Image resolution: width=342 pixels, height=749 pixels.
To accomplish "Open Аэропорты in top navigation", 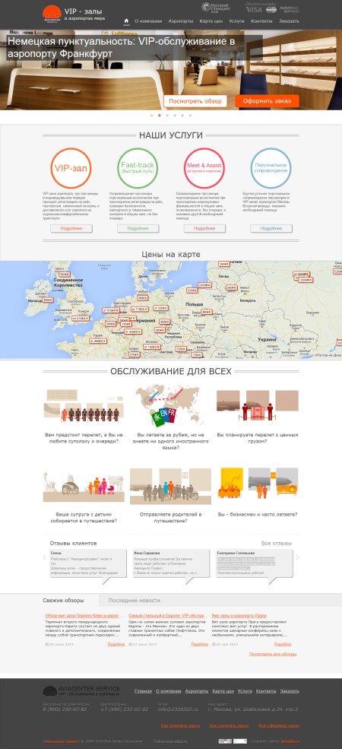I will click(x=181, y=21).
